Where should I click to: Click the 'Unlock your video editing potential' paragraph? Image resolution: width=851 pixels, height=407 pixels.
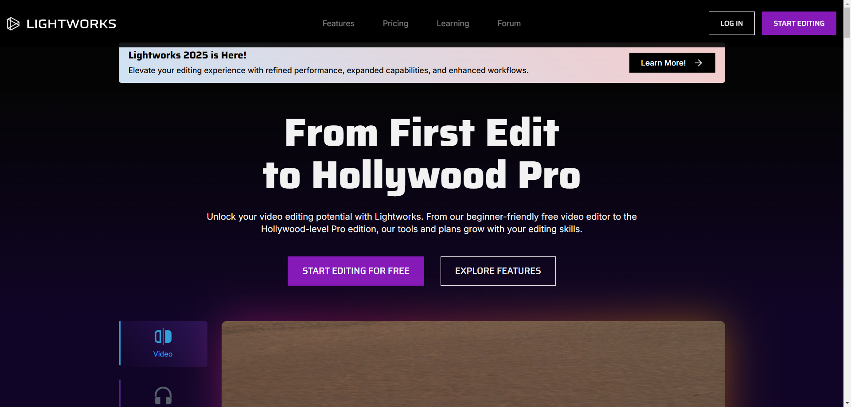coord(422,223)
